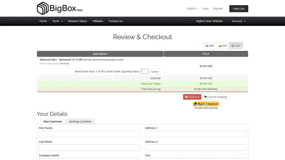The image size is (285, 160).
Task: Focus the Address 2 field
Action: [196, 148]
